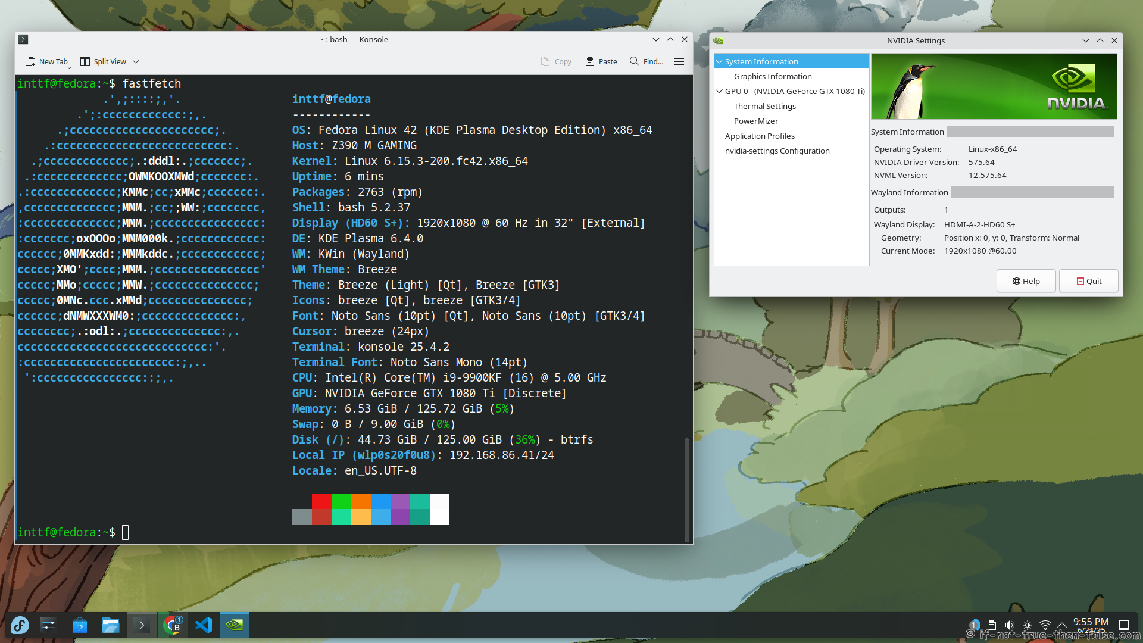Click the DE: KDE Plasma 6.4.0 line
Screen dimensions: 1143x643
click(x=357, y=238)
